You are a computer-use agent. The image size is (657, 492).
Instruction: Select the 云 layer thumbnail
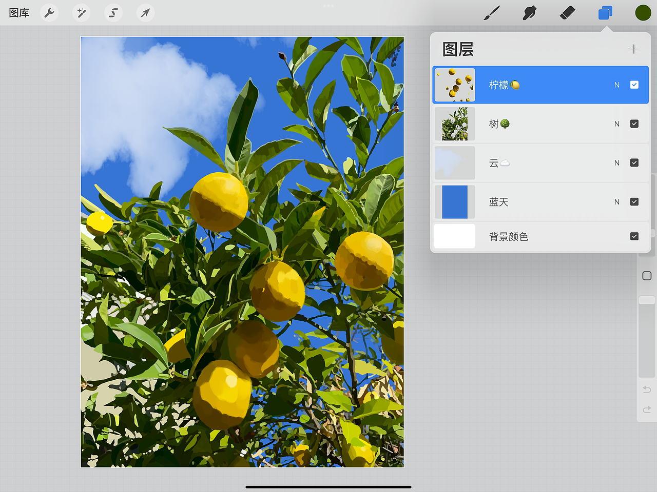(x=455, y=162)
